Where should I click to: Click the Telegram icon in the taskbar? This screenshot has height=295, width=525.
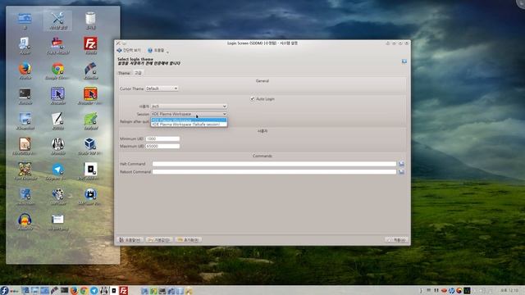coord(94,290)
